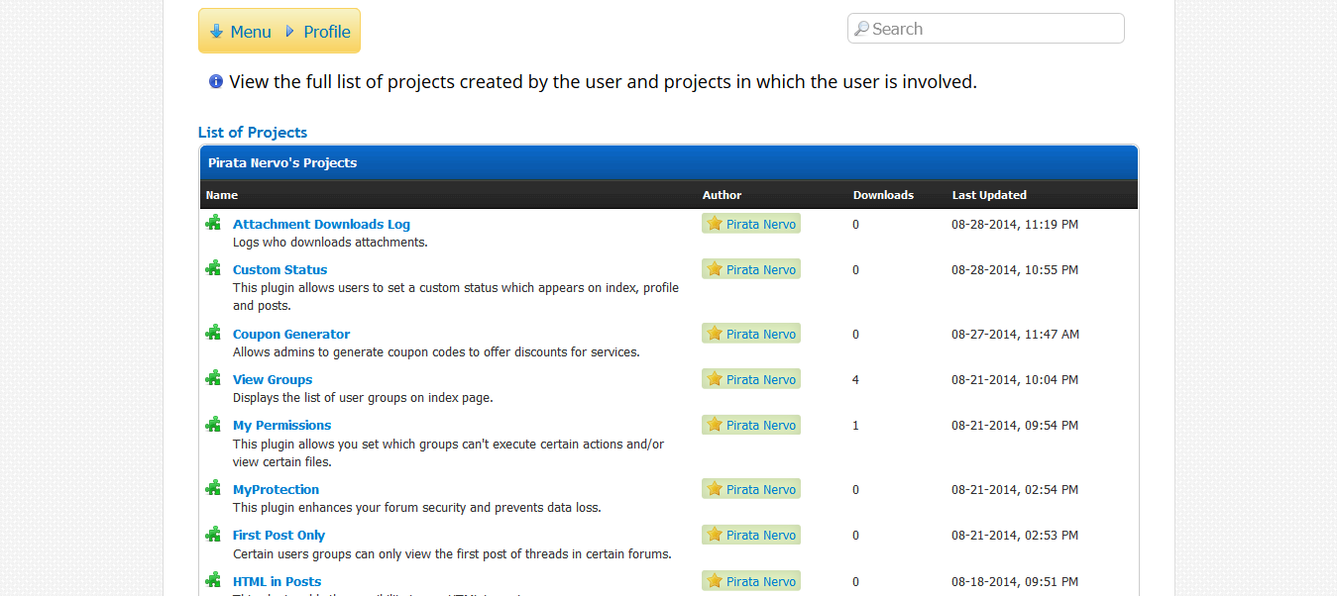
Task: Click into the Search field
Action: pyautogui.click(x=986, y=29)
